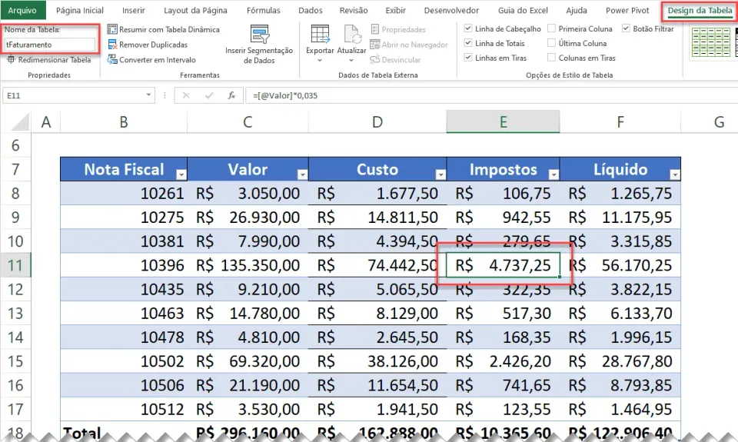Click Valor cell 135.350,00
The width and height of the screenshot is (738, 442).
[x=248, y=265]
